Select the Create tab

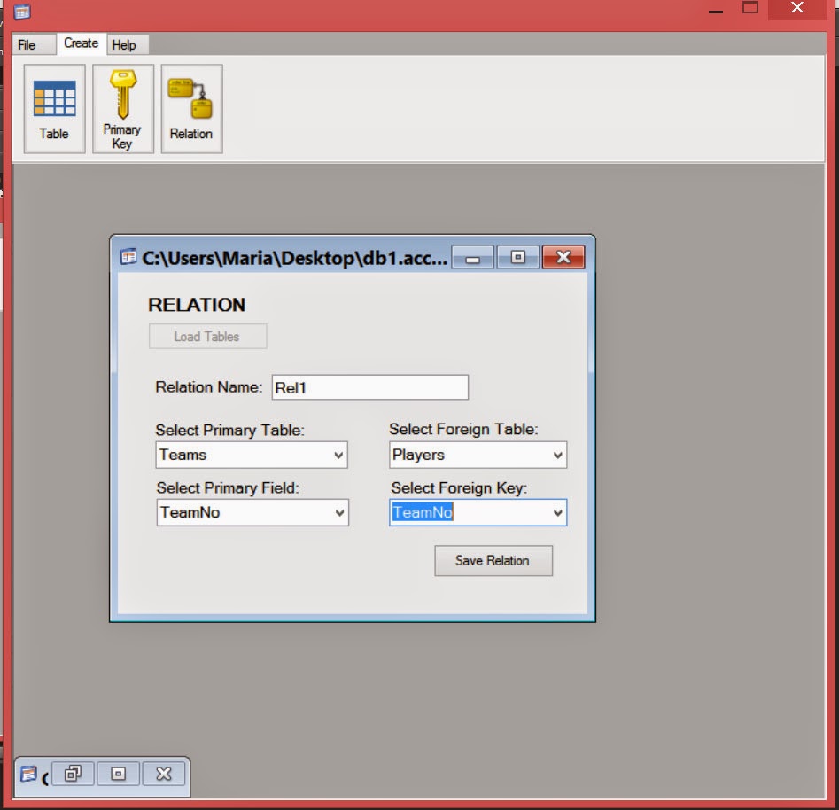82,43
